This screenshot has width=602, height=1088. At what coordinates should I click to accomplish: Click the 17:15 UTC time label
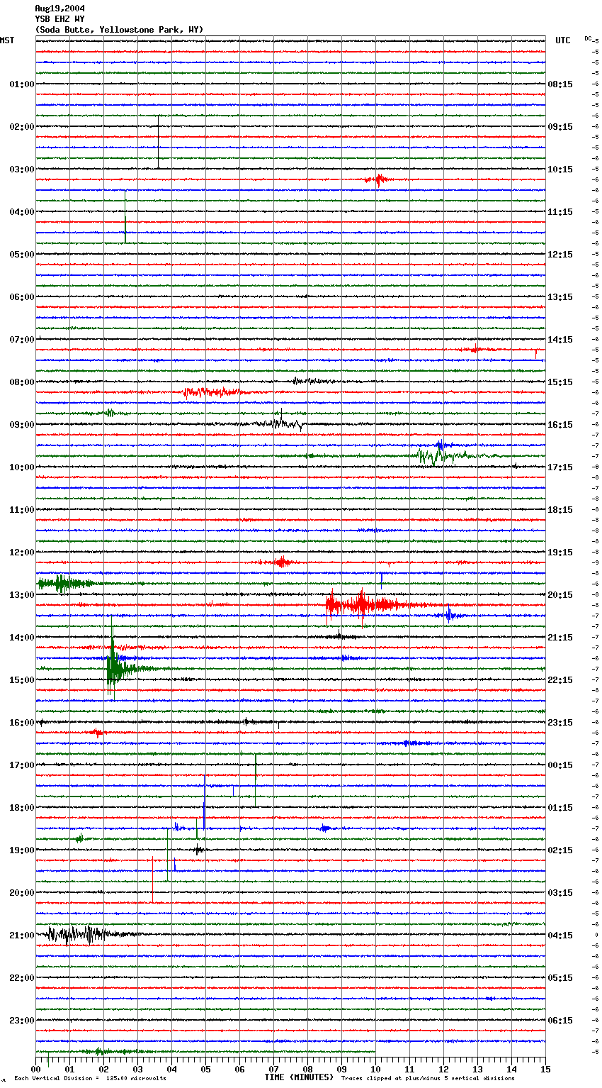click(x=560, y=467)
